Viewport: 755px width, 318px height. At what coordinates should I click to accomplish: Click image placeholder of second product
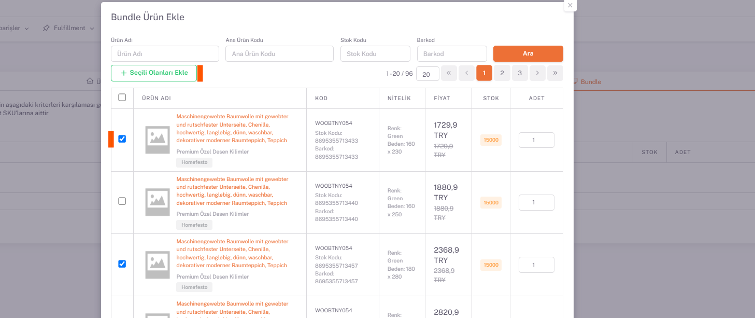158,202
